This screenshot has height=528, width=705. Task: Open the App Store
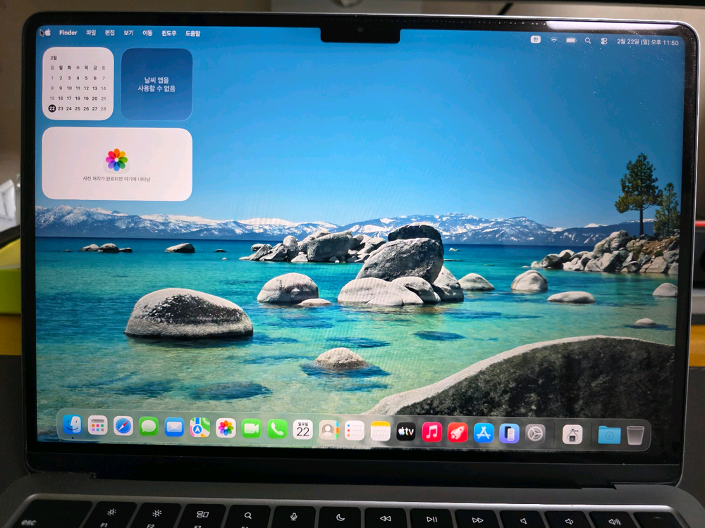[483, 432]
